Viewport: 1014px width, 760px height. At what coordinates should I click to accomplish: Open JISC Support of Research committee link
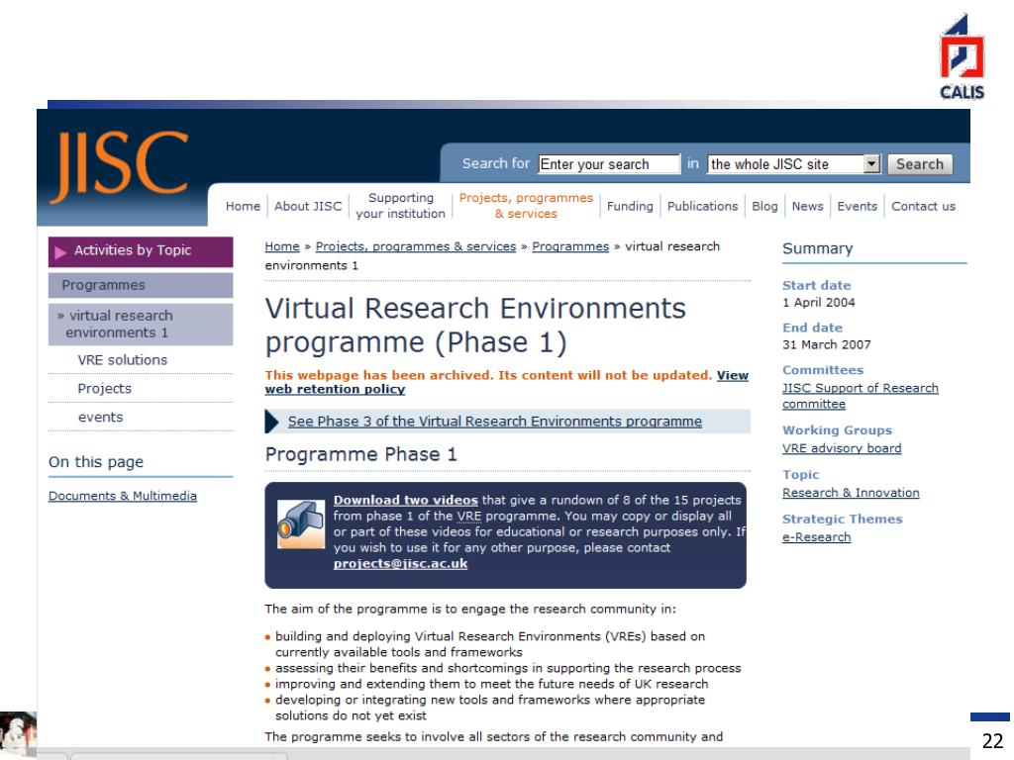[x=861, y=396]
